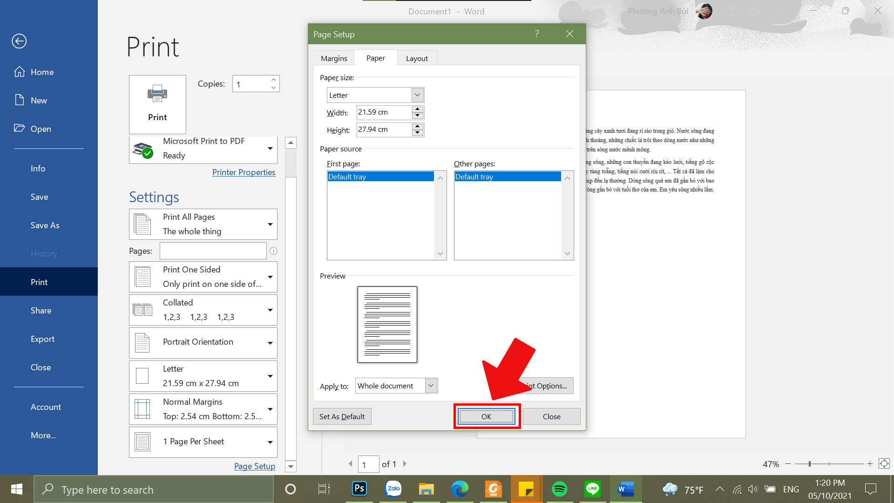Viewport: 894px width, 503px height.
Task: Click zoom in plus icon
Action: [870, 464]
